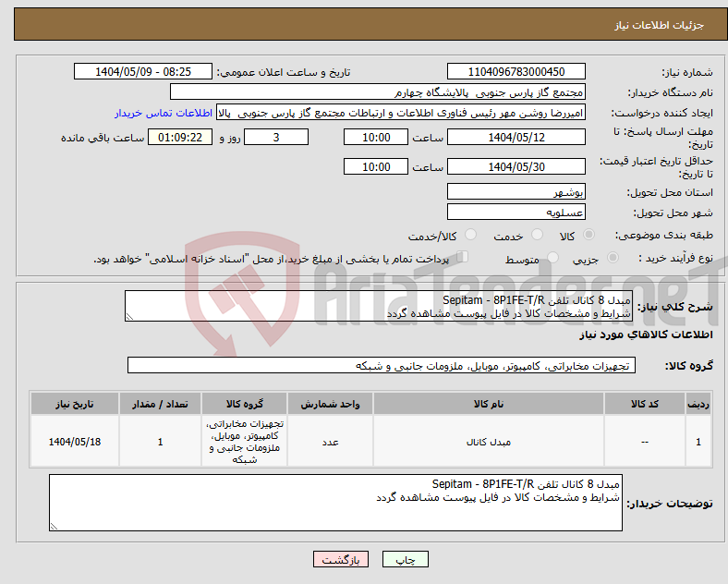Toggle the treasury bonds payment checkbox

point(463,257)
